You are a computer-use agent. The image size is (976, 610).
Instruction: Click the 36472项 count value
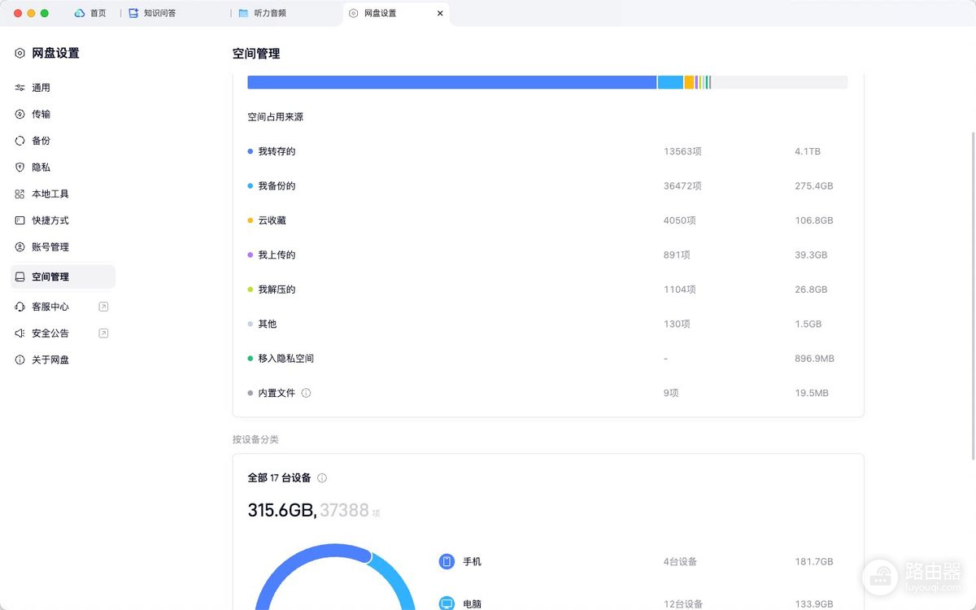click(682, 186)
